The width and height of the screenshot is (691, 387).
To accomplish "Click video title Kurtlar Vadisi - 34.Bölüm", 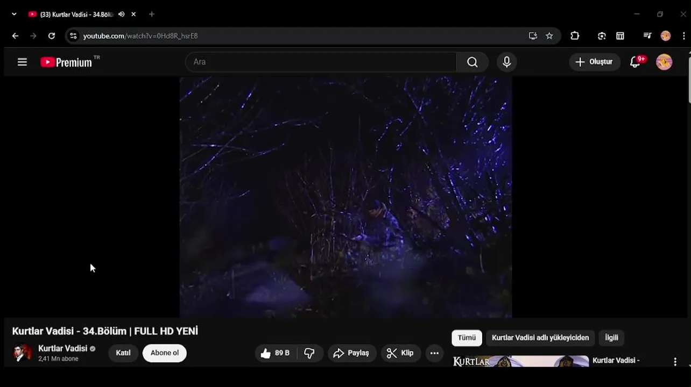I will pos(105,331).
